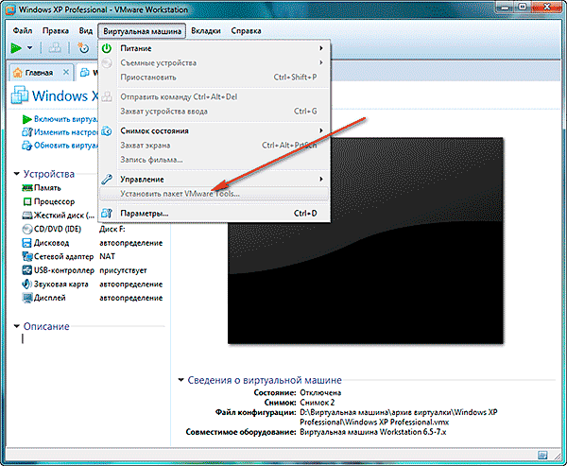This screenshot has height=466, width=567.
Task: Choose Установить пакет VMware Tools...
Action: click(215, 194)
